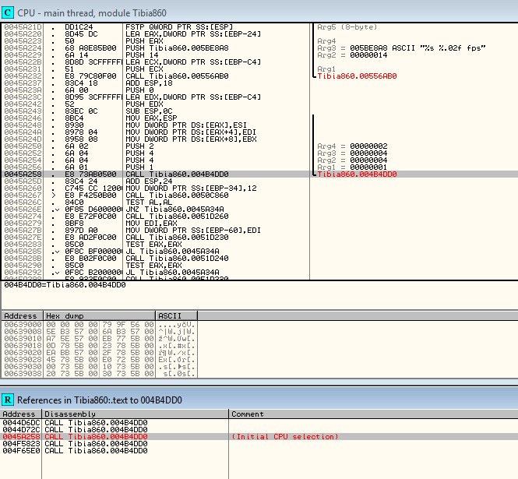Select MOV DWORD PTR DS:[EAX],ESI line
The image size is (518, 479).
click(186, 125)
